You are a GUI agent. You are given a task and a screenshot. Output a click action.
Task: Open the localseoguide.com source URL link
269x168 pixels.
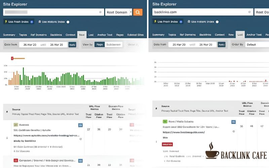(x=184, y=132)
